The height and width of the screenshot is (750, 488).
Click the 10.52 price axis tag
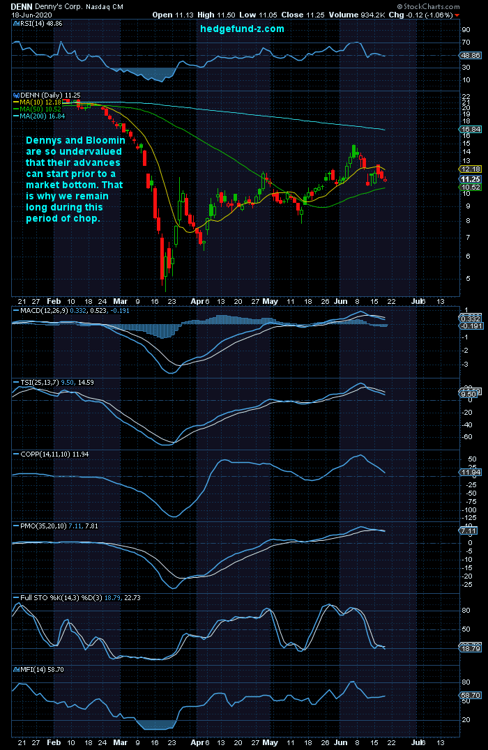pyautogui.click(x=471, y=187)
